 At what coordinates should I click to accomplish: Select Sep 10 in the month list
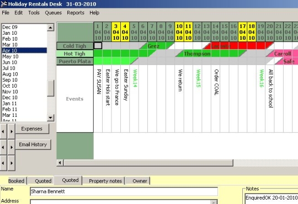pos(24,80)
